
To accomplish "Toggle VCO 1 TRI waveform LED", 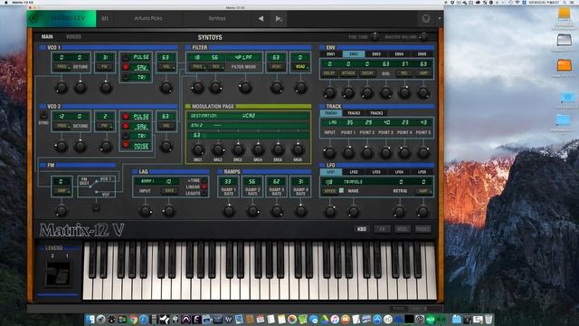I will pyautogui.click(x=126, y=77).
